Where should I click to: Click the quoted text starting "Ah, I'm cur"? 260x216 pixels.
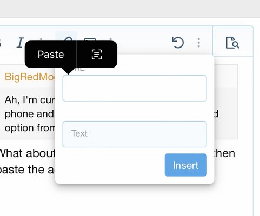[x=30, y=100]
